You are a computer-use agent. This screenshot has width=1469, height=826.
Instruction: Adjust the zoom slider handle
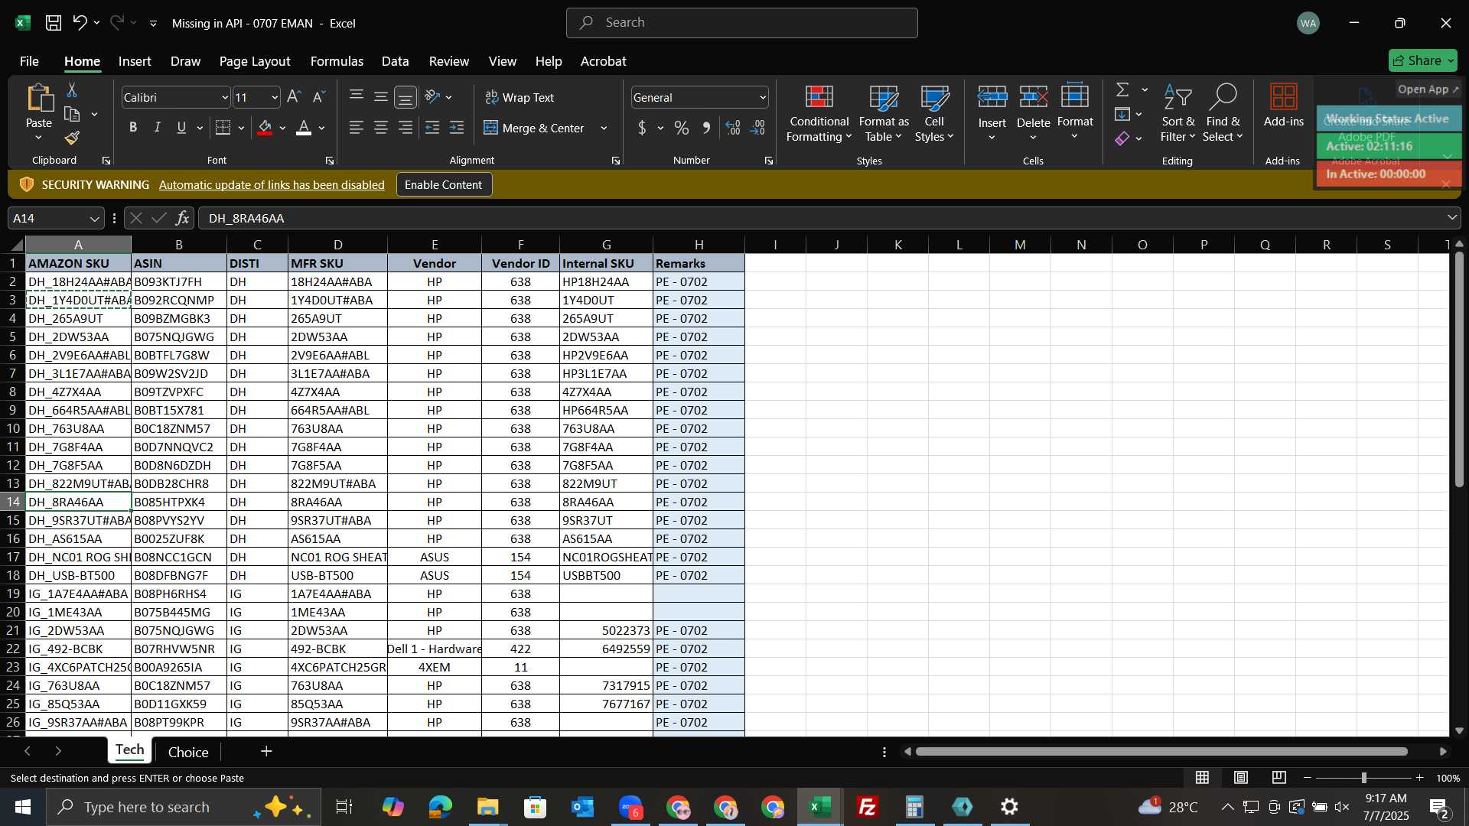point(1363,778)
